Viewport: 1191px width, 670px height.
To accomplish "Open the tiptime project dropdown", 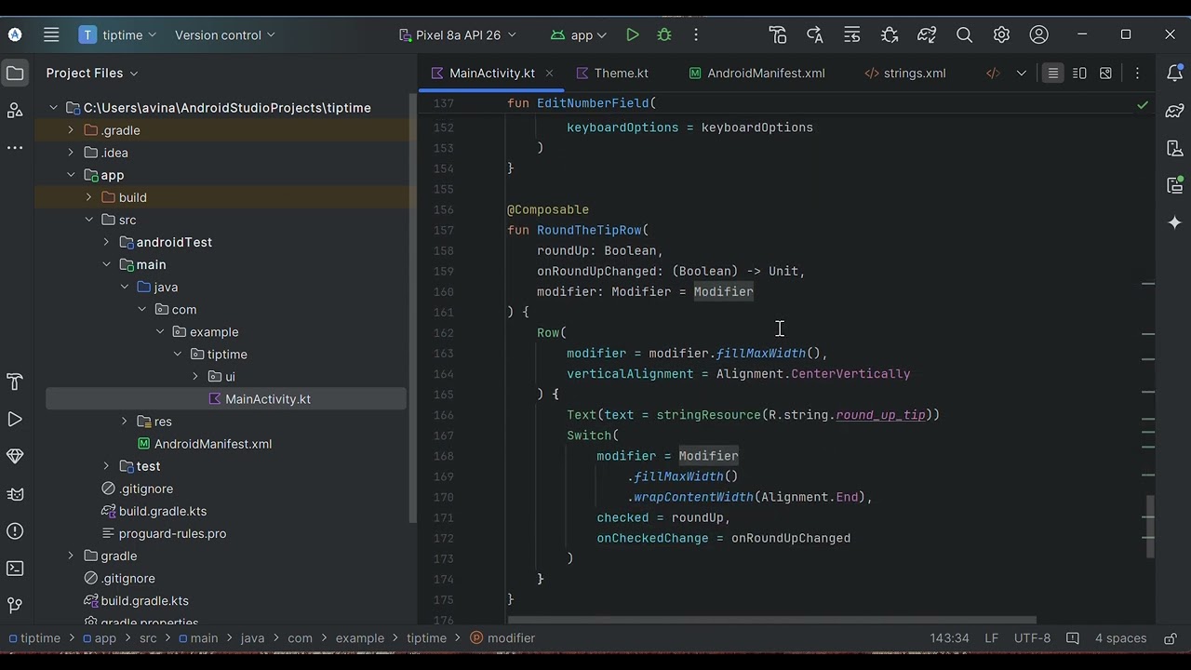I will [x=118, y=35].
